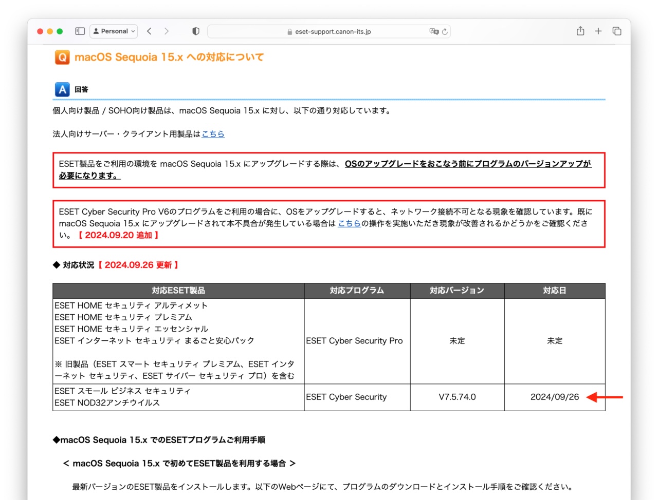
Task: Click the 対応日 column header
Action: (555, 291)
